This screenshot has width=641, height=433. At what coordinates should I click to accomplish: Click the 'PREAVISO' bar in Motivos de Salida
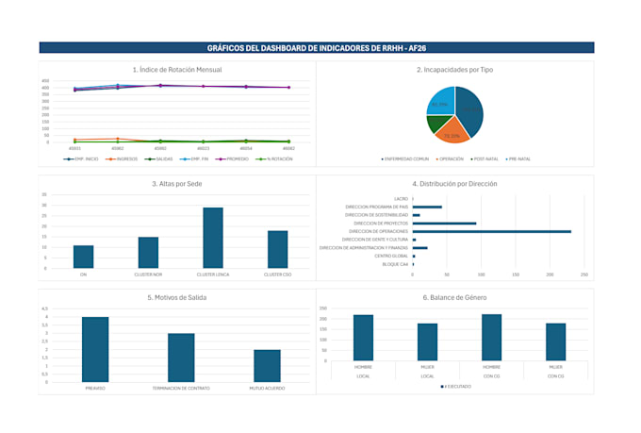click(x=95, y=349)
